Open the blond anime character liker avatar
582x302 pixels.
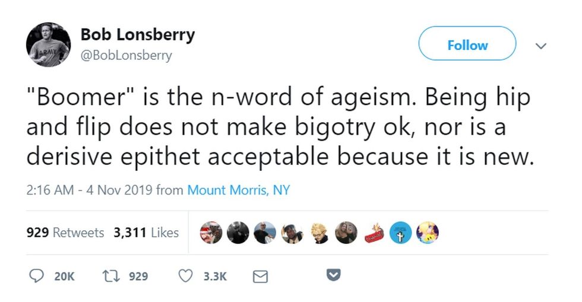[320, 233]
